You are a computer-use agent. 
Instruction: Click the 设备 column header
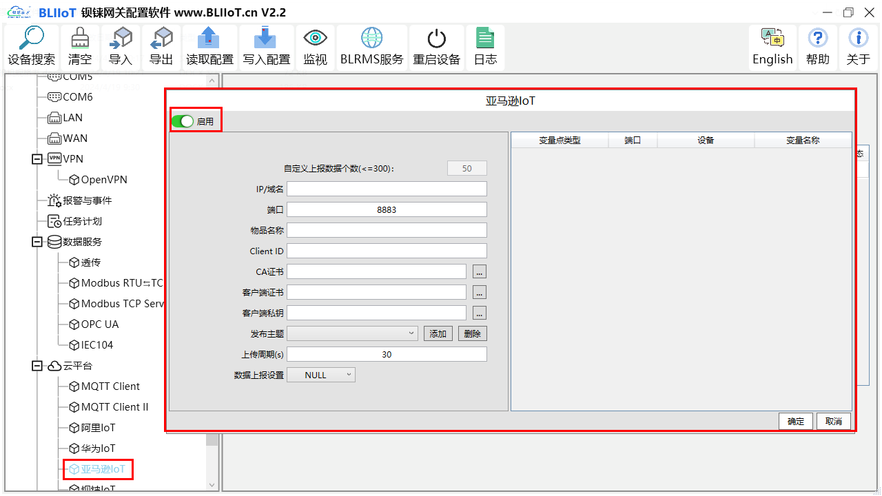click(x=706, y=140)
